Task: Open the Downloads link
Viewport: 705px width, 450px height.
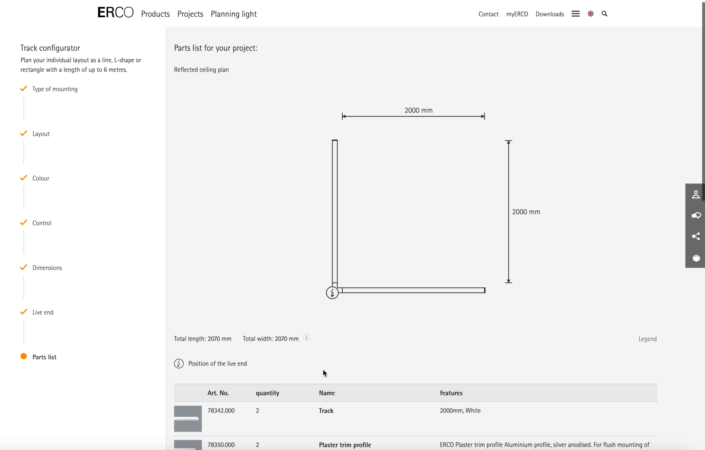Action: point(550,14)
